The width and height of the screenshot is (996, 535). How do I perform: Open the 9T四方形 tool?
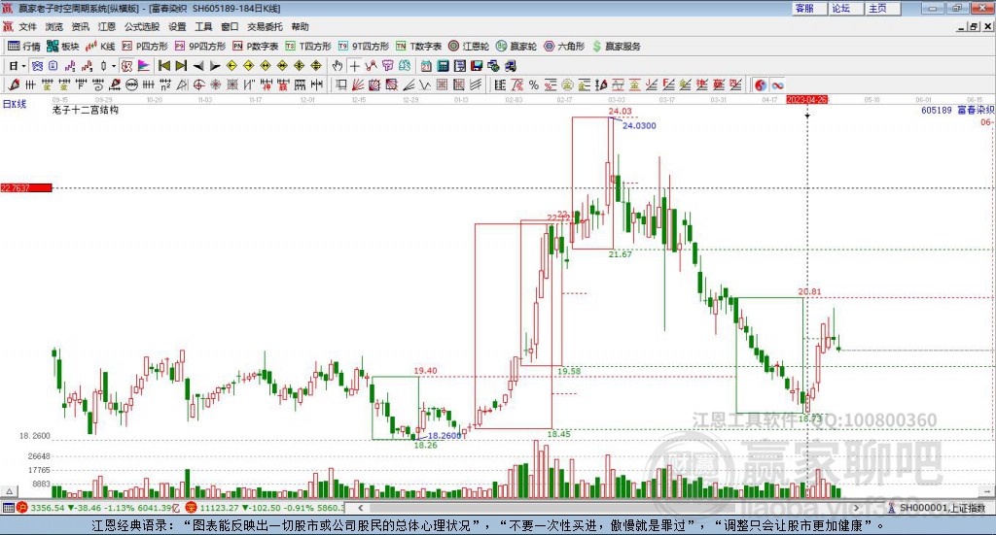pyautogui.click(x=364, y=47)
